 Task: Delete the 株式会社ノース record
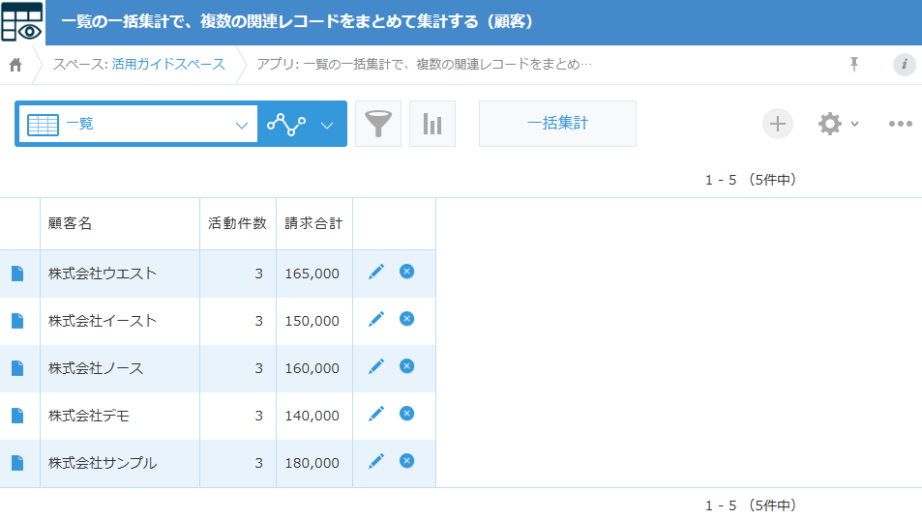407,366
